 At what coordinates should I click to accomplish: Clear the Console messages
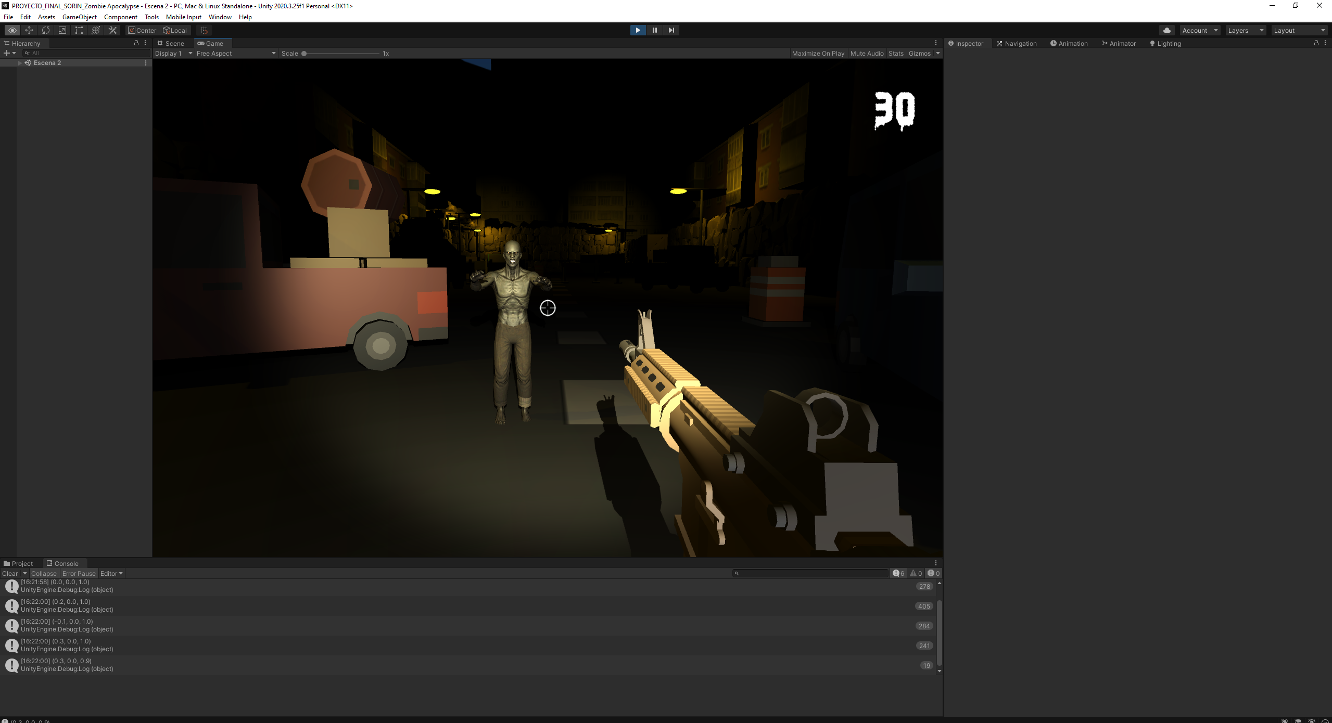9,573
